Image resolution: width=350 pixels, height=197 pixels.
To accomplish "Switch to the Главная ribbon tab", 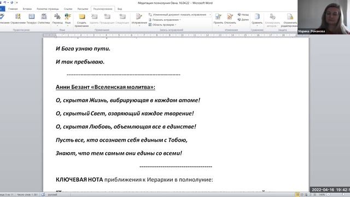I will pyautogui.click(x=13, y=9).
